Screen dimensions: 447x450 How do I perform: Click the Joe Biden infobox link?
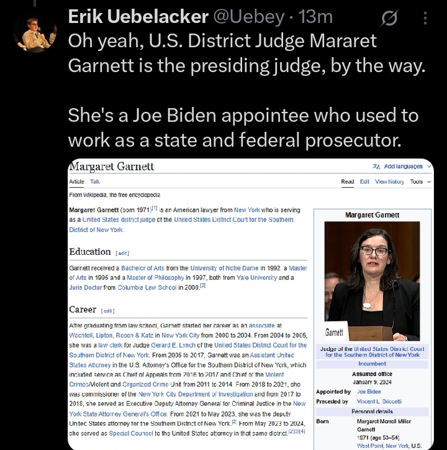click(369, 392)
